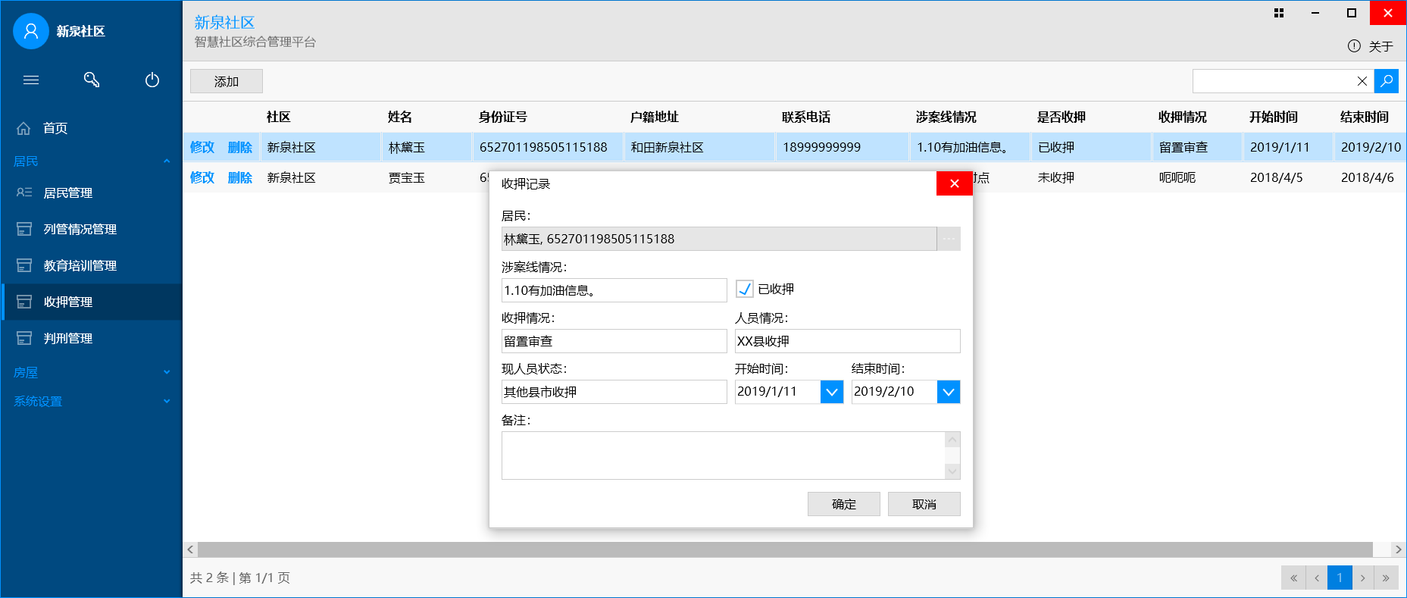Click 删除 link for 贾宝玉 row
The image size is (1407, 598).
click(239, 177)
